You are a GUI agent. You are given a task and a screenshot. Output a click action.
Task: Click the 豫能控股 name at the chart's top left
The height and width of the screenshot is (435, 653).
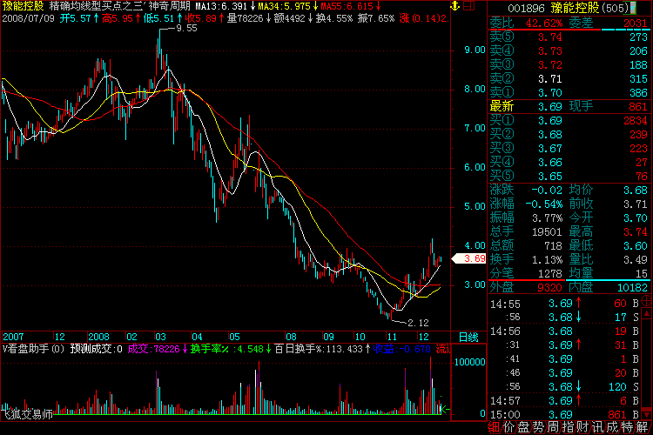point(23,6)
